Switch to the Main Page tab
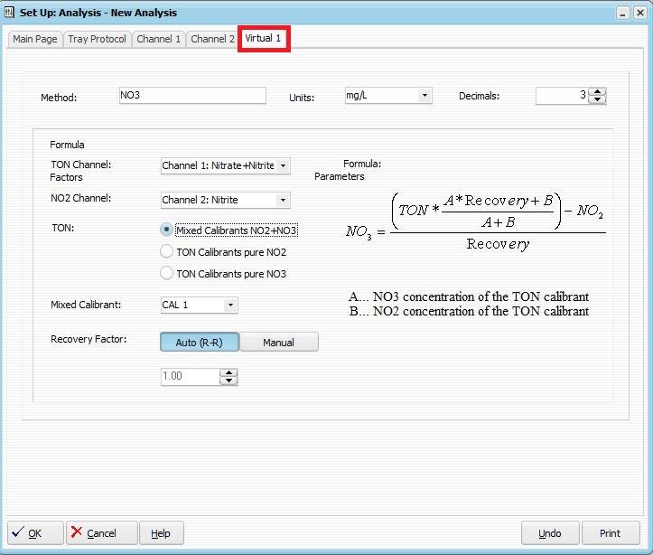Viewport: 653px width, 555px height. [x=34, y=39]
